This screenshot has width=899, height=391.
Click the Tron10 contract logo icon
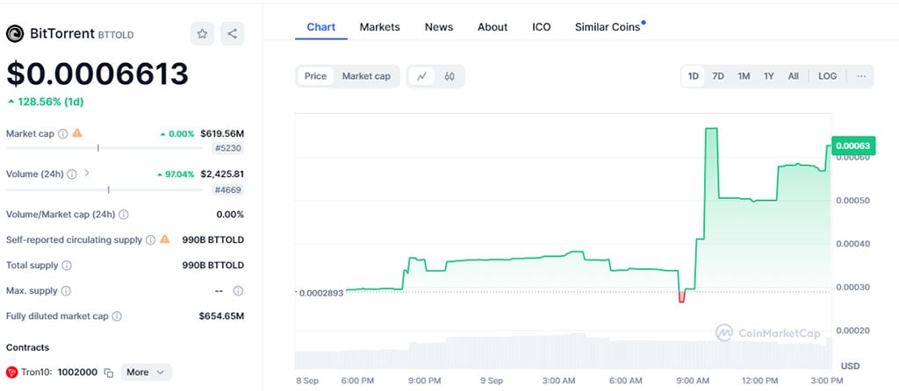click(12, 372)
